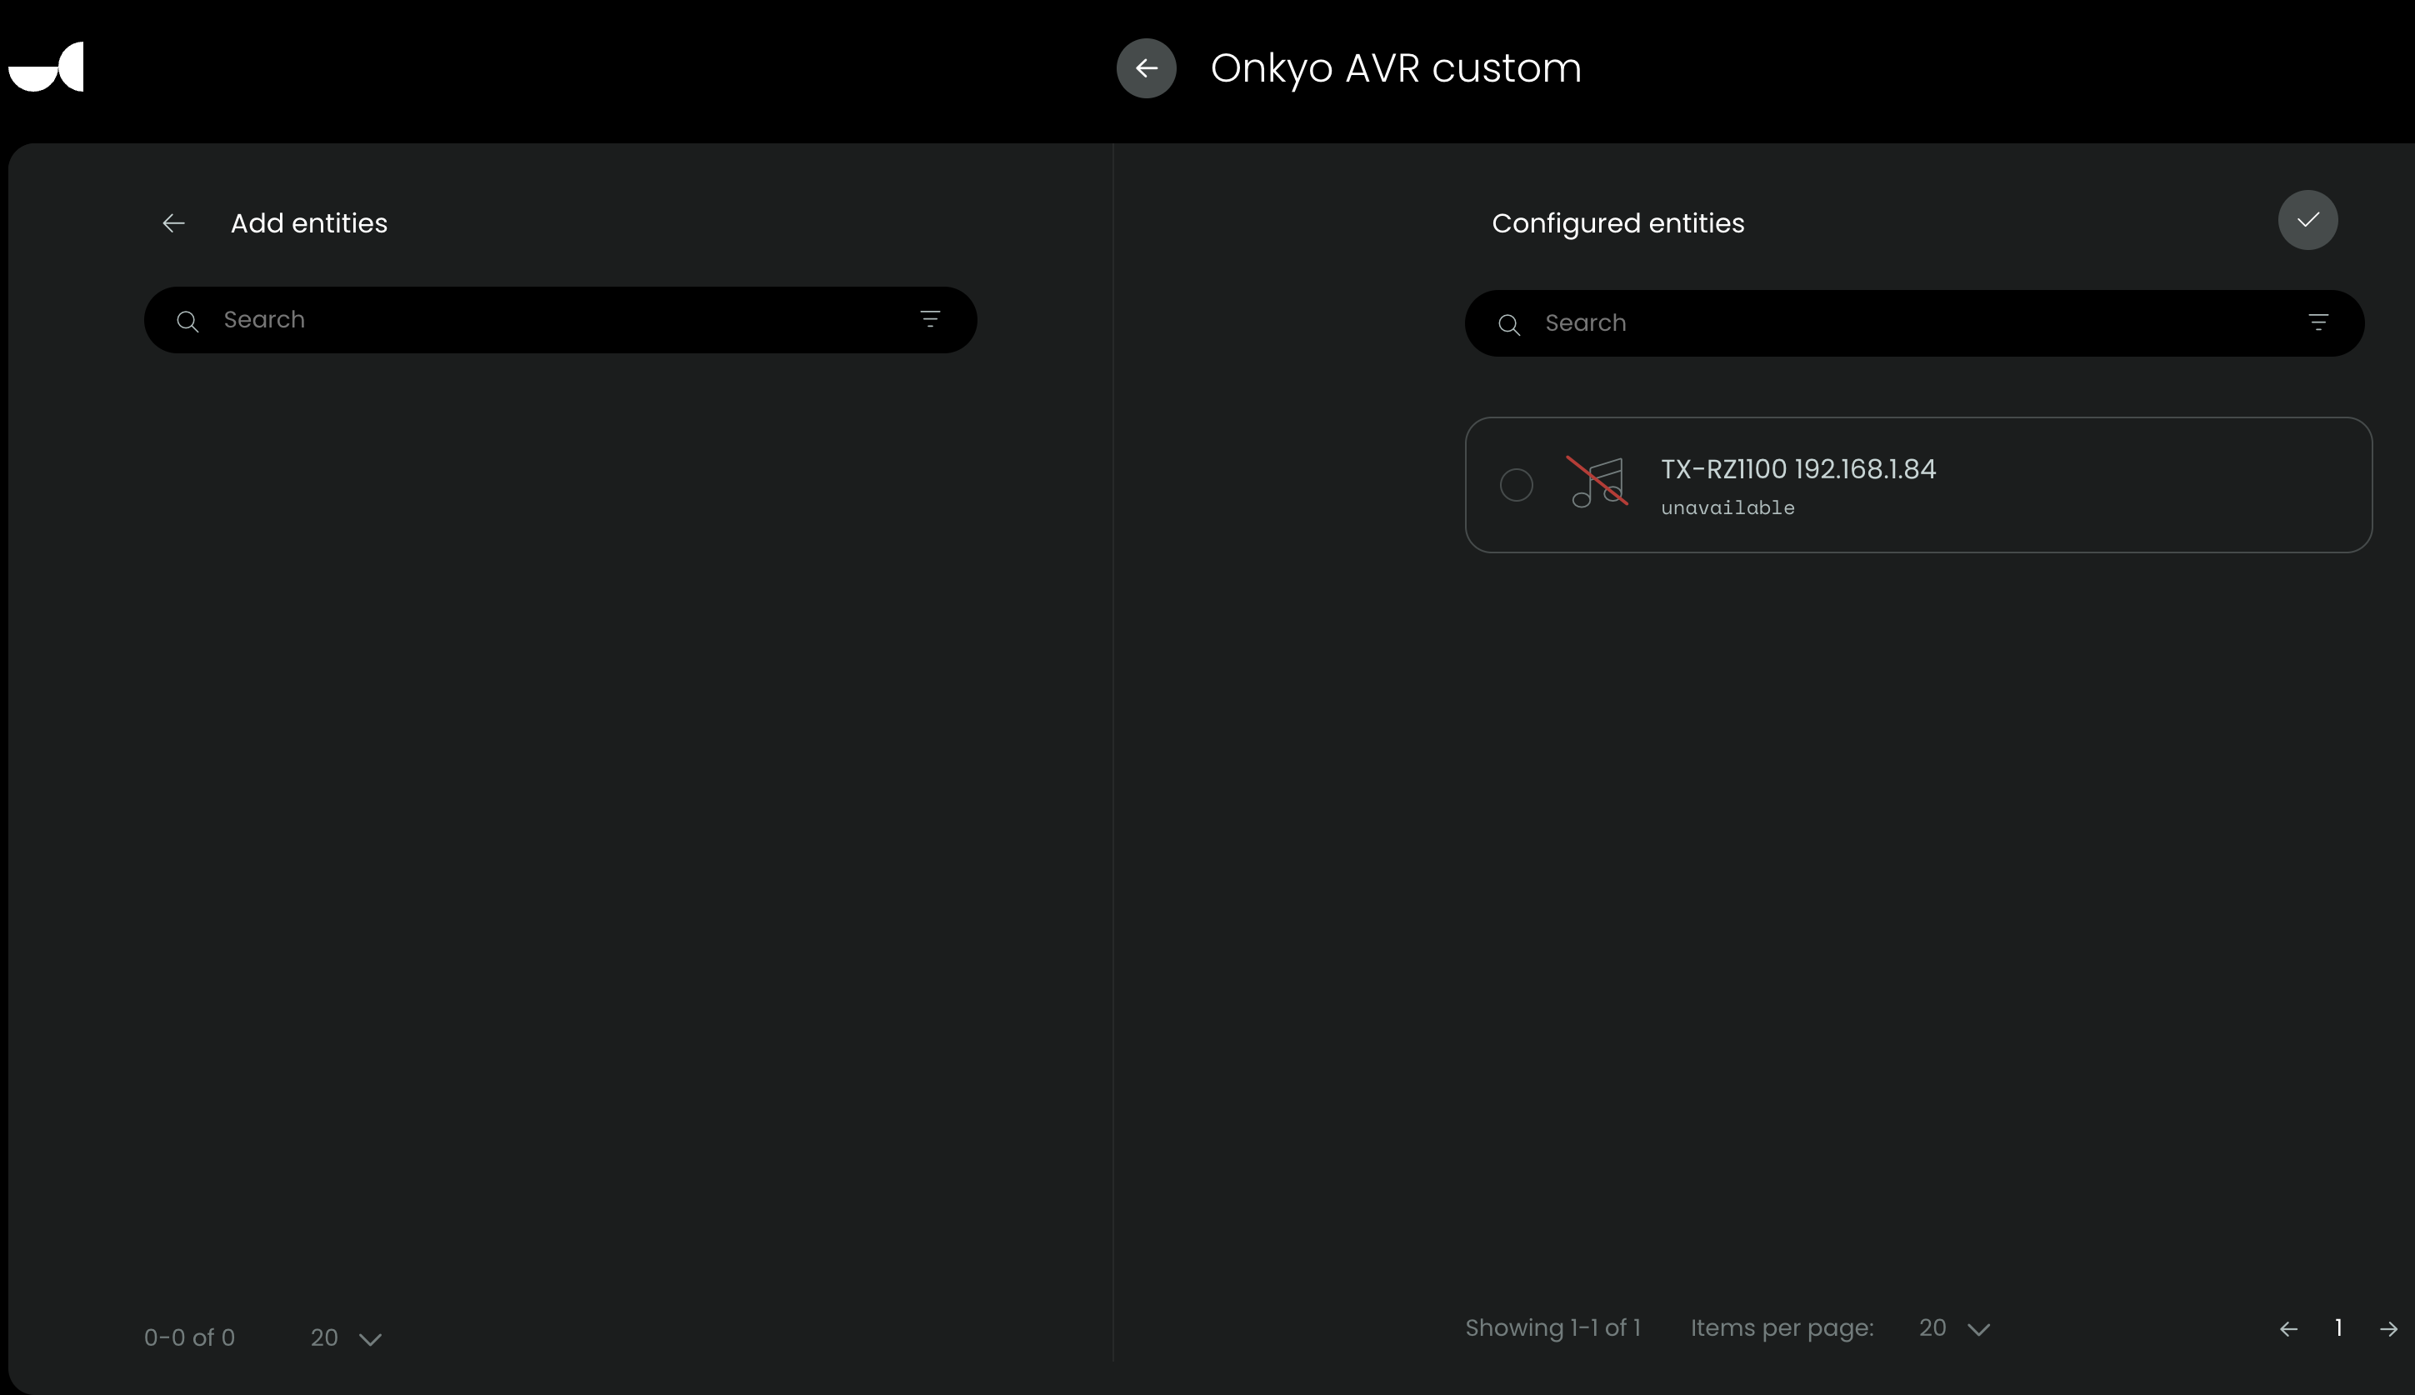Open the Configured entities filter icon

(x=2317, y=322)
